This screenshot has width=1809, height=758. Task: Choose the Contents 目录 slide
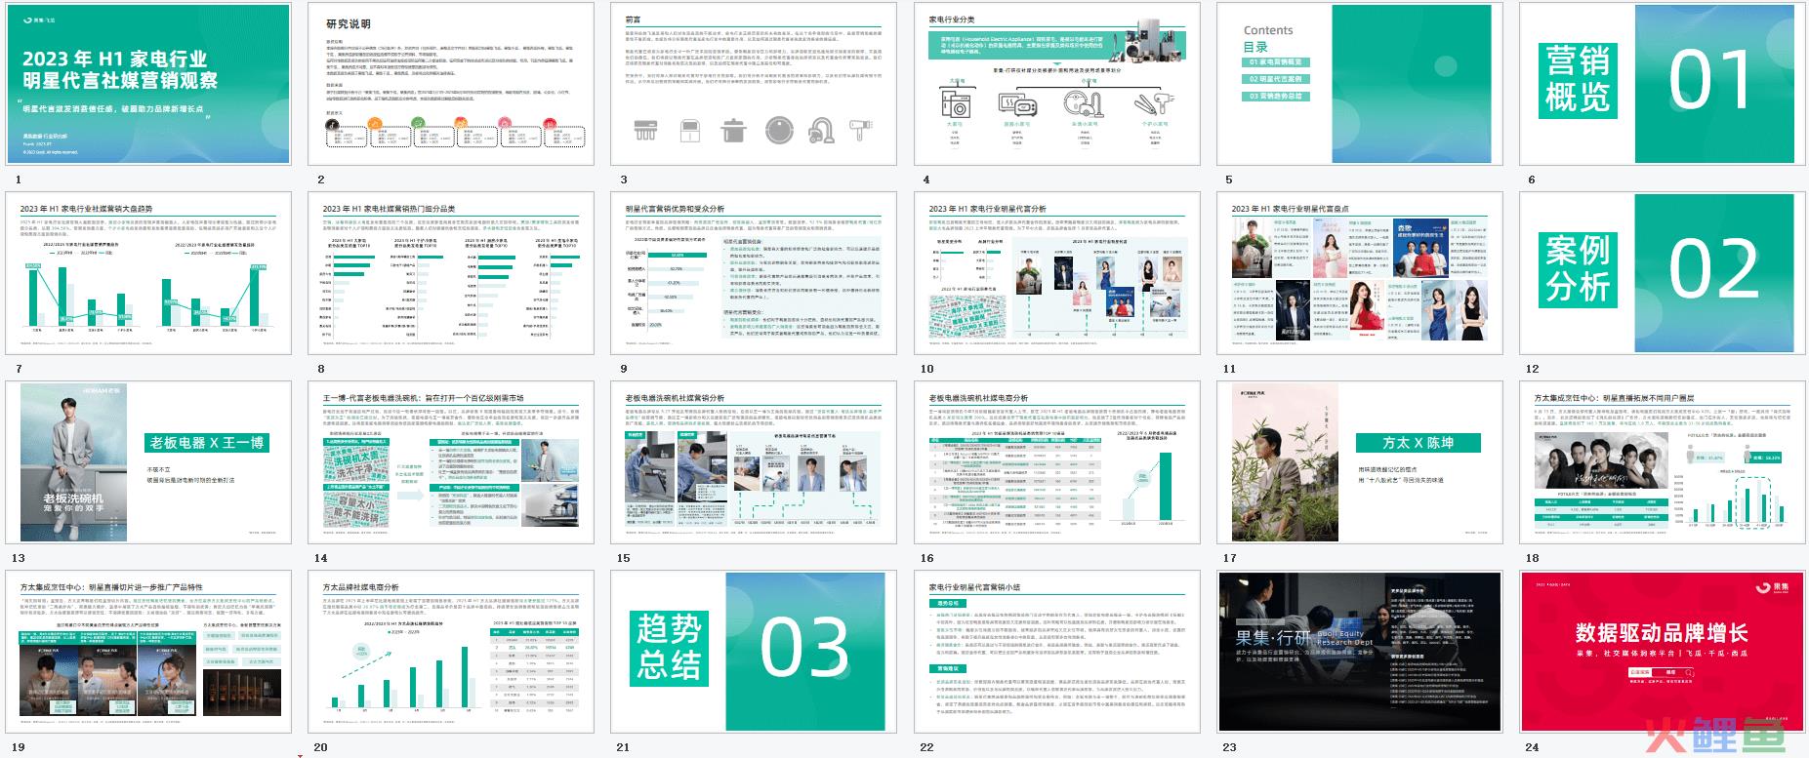pos(1360,83)
